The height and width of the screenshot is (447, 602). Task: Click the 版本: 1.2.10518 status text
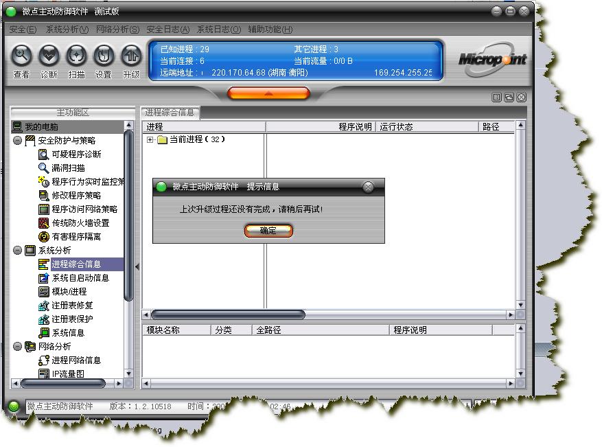tap(141, 406)
